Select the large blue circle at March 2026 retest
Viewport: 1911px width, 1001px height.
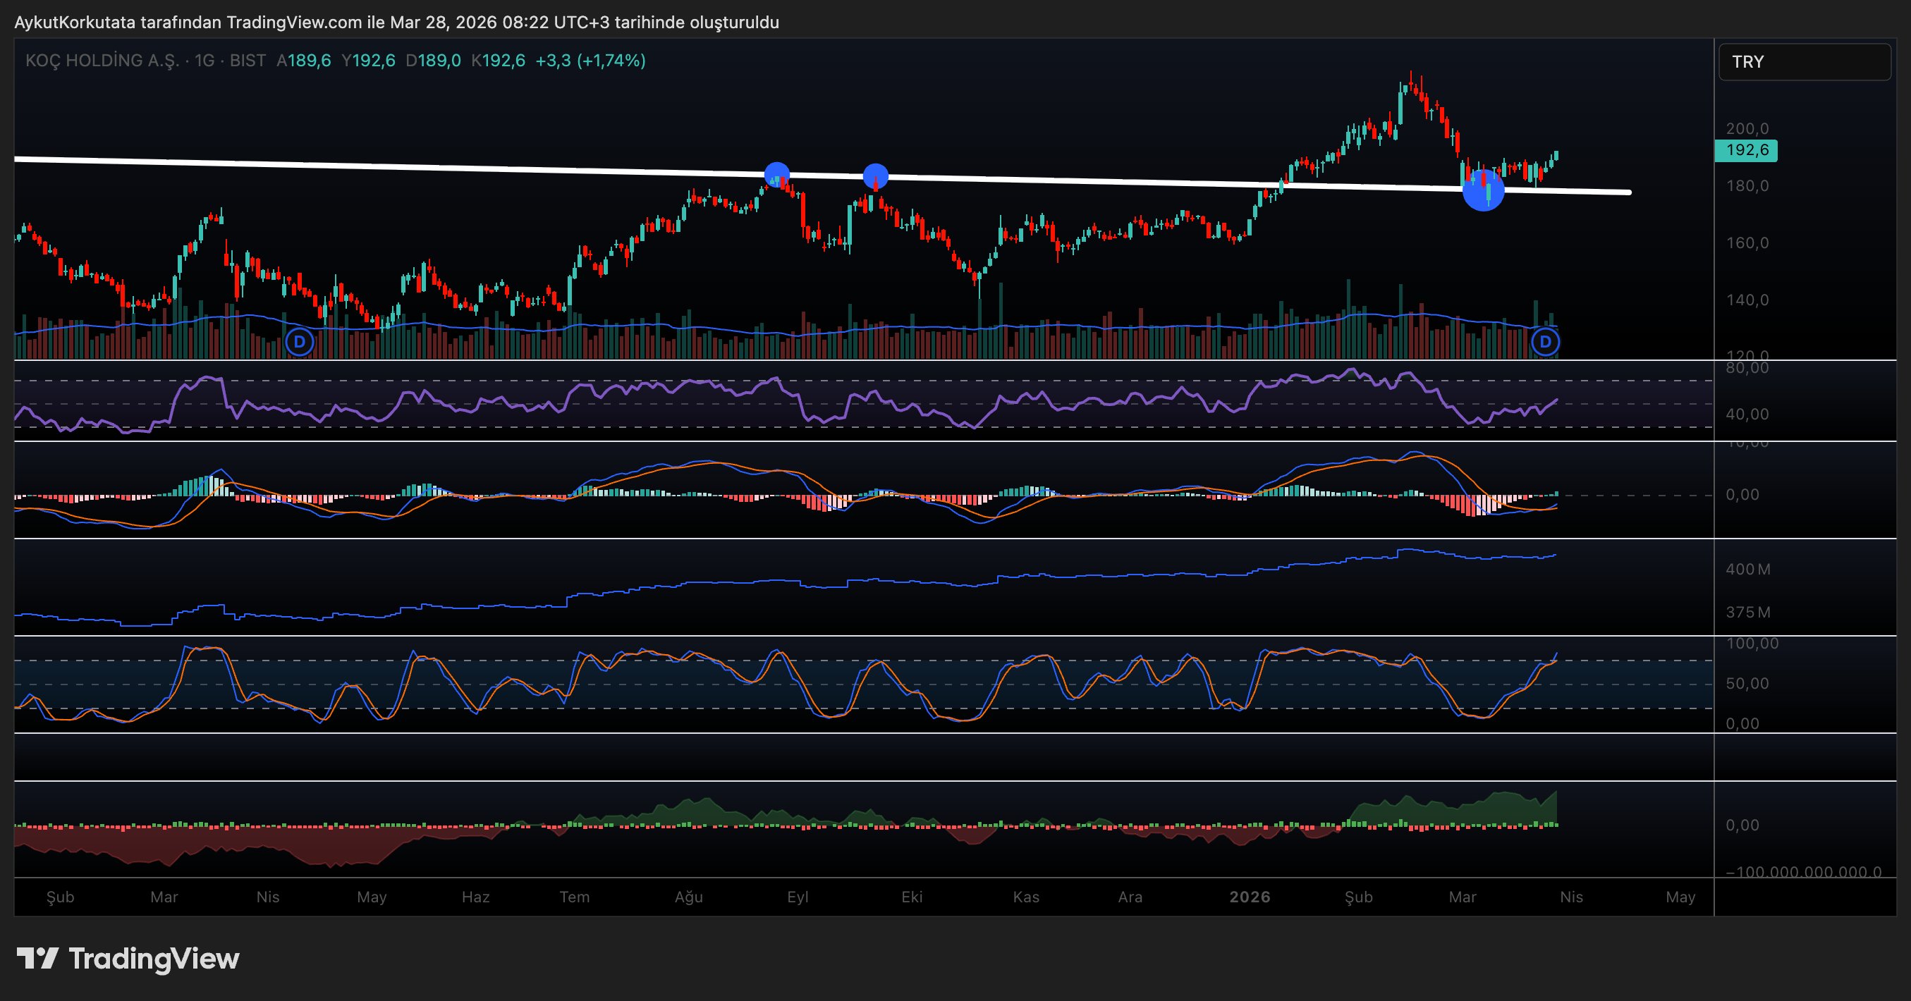[x=1483, y=190]
